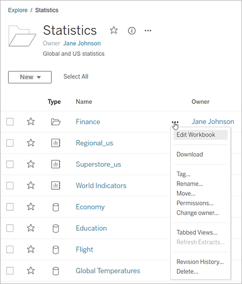Sort by the Name column header
This screenshot has width=242, height=284.
click(x=84, y=102)
